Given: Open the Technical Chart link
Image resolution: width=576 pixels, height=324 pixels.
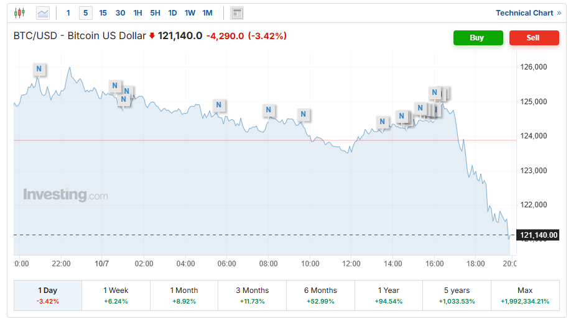Looking at the screenshot, I should coord(524,12).
